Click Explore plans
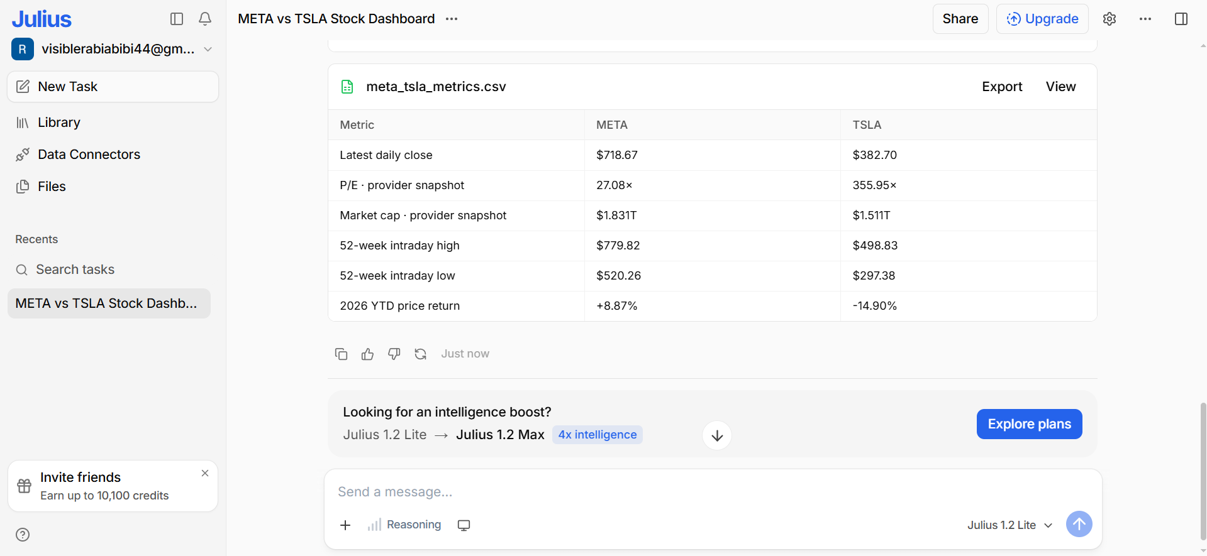The height and width of the screenshot is (556, 1207). pyautogui.click(x=1029, y=424)
